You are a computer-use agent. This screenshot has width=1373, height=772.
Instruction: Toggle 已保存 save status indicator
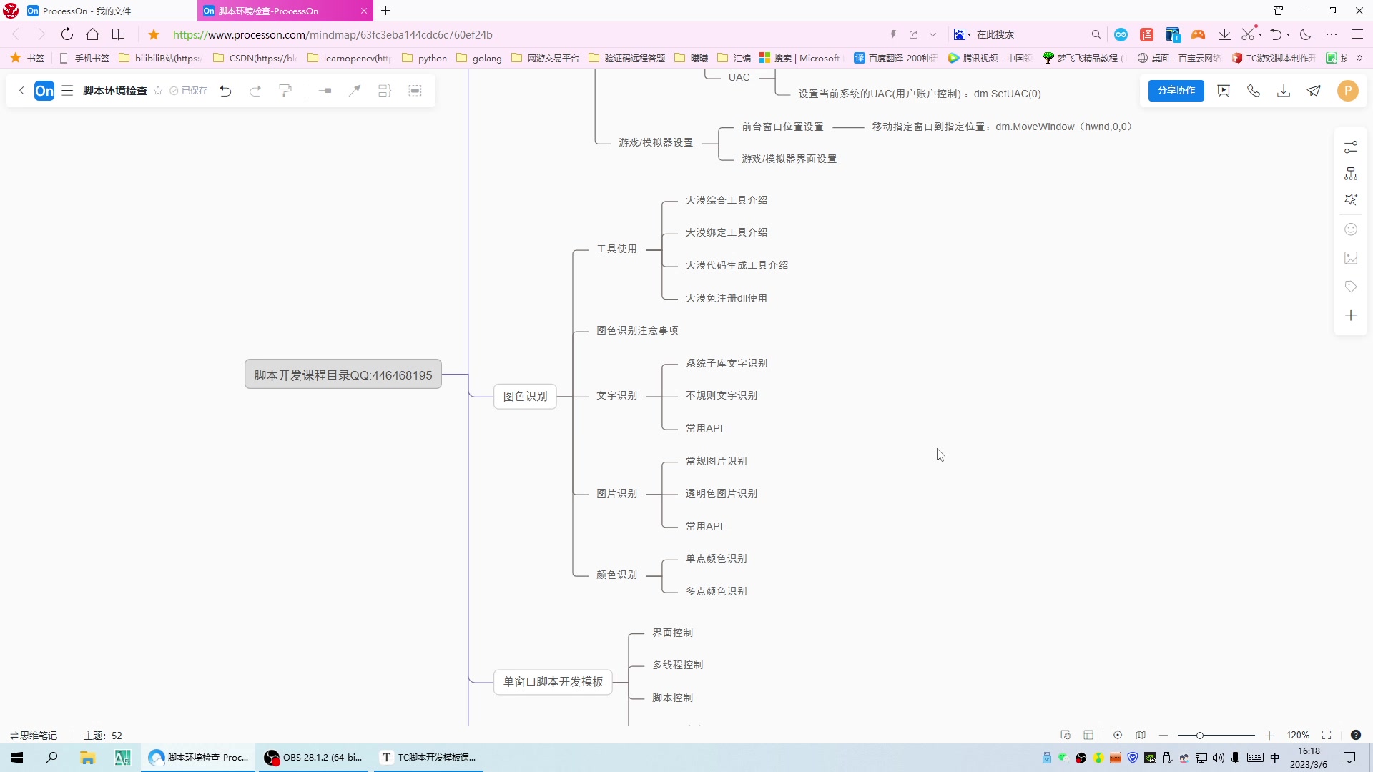point(187,91)
